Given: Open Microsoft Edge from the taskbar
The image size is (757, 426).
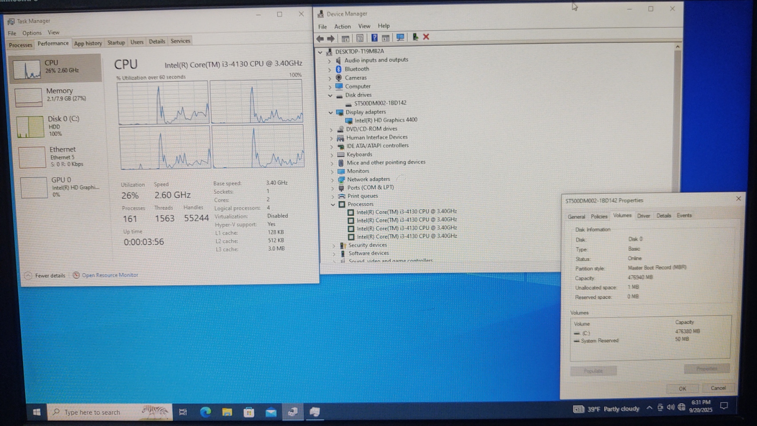Looking at the screenshot, I should [205, 412].
